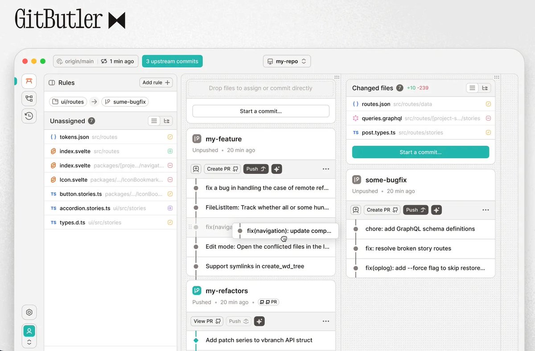
Task: Click the my-refactors branch icon
Action: click(x=197, y=291)
